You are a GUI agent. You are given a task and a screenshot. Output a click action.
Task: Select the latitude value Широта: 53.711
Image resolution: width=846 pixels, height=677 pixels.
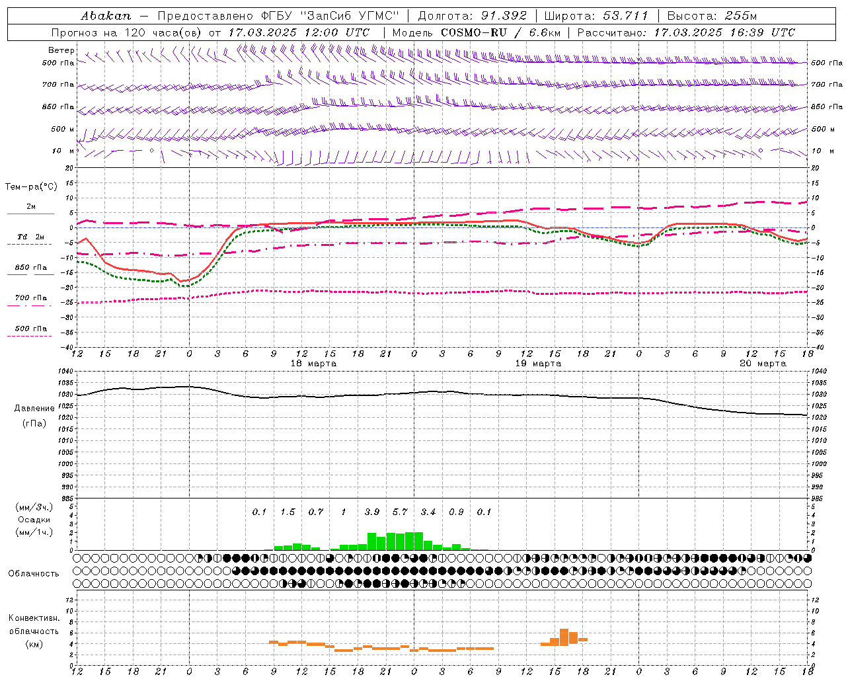tap(596, 16)
